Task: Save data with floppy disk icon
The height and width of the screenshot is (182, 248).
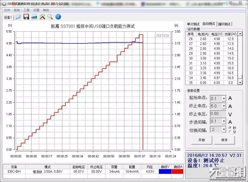Action: (x=26, y=17)
